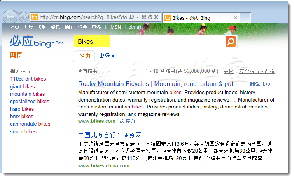Click the URL text in the address bar
Viewport: 294px width, 179px height.
(x=83, y=17)
